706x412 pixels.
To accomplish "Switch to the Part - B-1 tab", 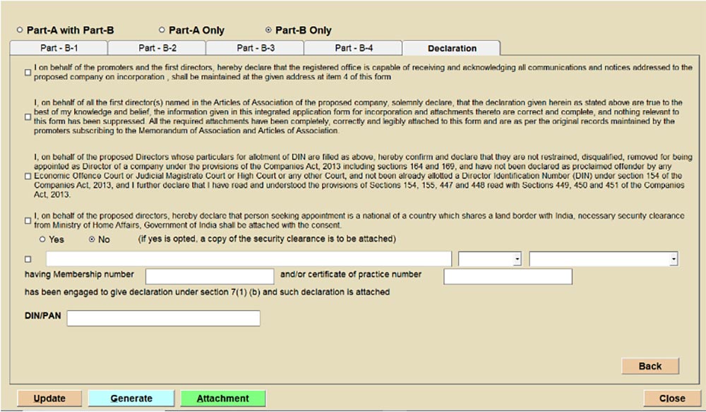I will [58, 48].
